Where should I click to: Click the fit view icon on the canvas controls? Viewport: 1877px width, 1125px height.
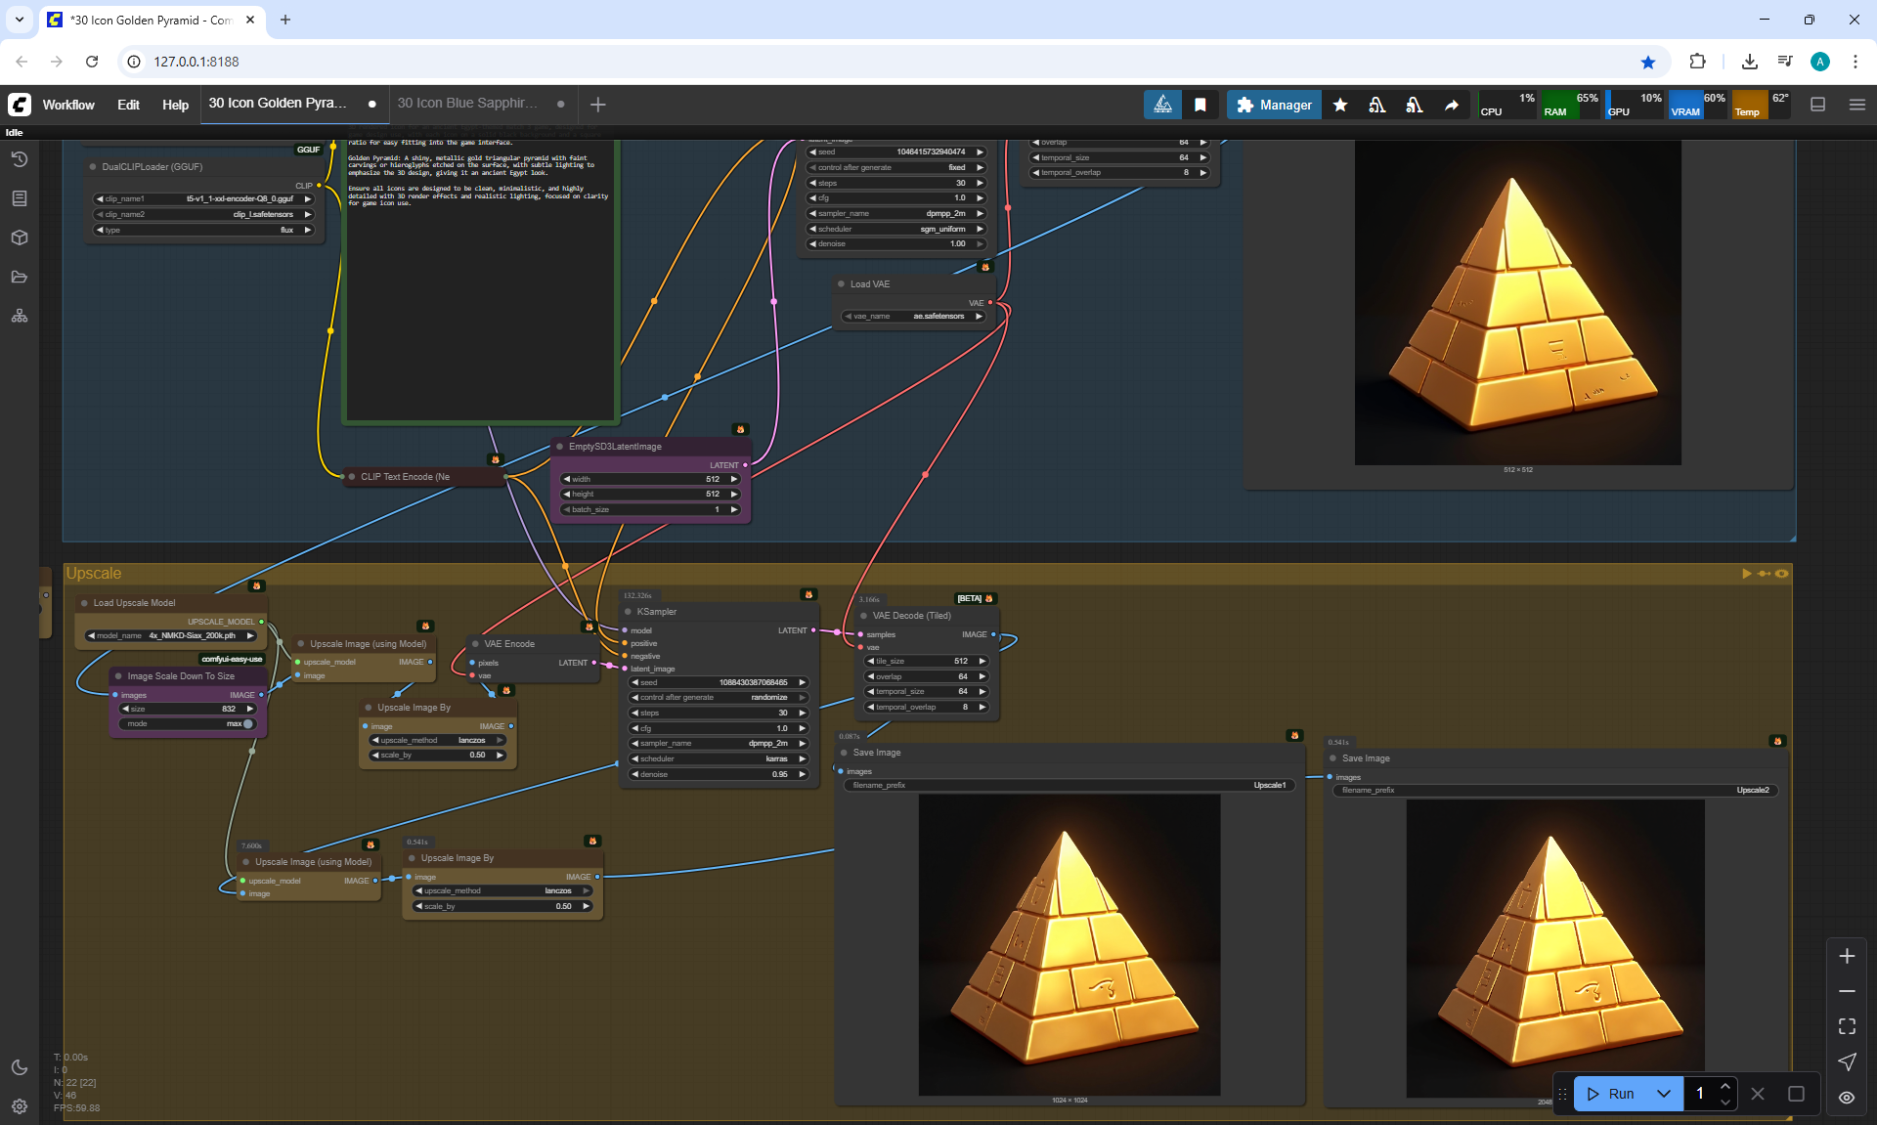[1847, 1026]
